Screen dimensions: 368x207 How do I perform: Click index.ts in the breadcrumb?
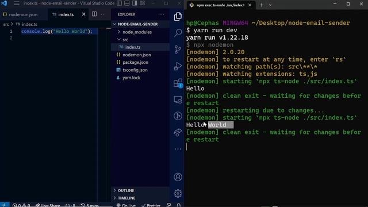[29, 24]
